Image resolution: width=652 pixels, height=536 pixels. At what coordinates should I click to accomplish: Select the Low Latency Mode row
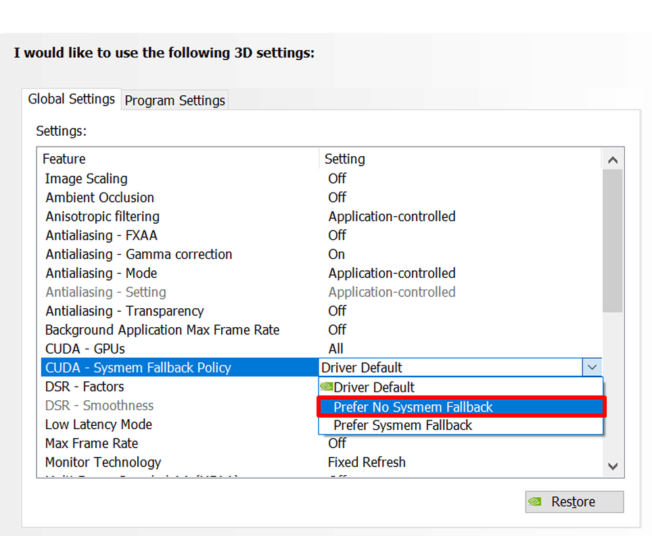pos(180,424)
